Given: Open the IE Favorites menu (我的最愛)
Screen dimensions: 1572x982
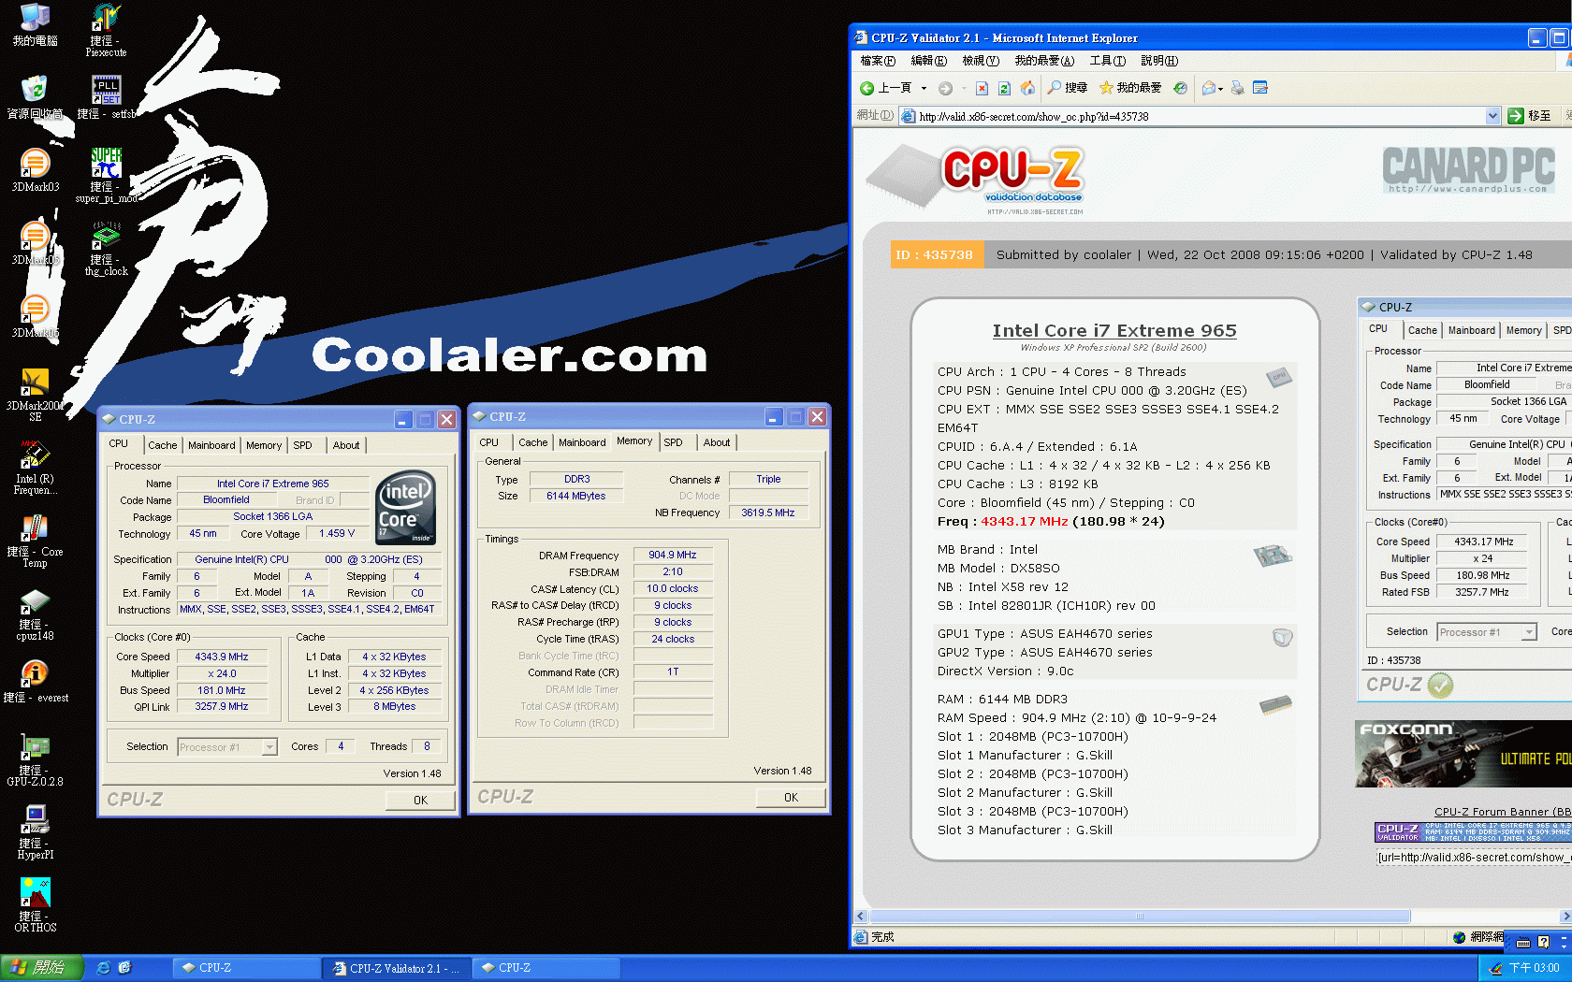Looking at the screenshot, I should pyautogui.click(x=1044, y=61).
